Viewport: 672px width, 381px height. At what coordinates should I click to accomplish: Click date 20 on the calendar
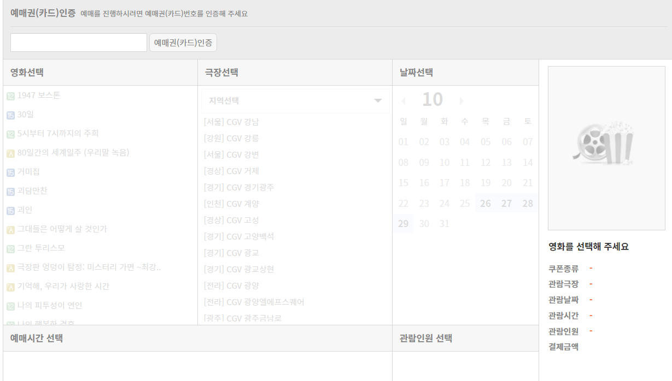click(x=507, y=183)
